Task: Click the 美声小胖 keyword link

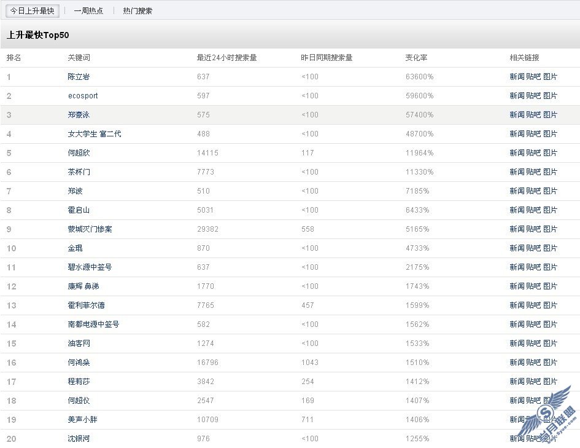Action: (x=82, y=420)
